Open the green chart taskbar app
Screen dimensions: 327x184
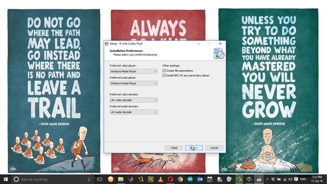tap(220, 179)
